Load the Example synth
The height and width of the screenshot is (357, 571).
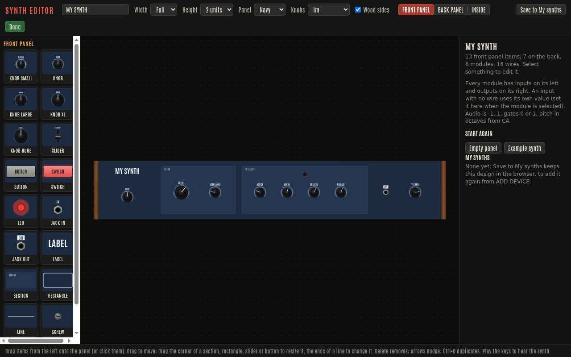[525, 148]
